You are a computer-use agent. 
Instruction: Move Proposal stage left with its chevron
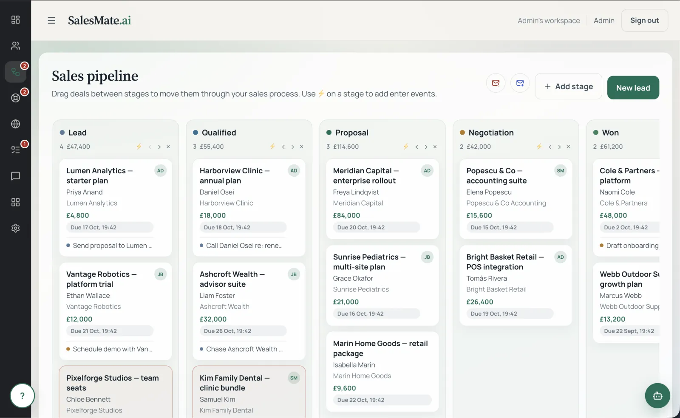coord(417,147)
